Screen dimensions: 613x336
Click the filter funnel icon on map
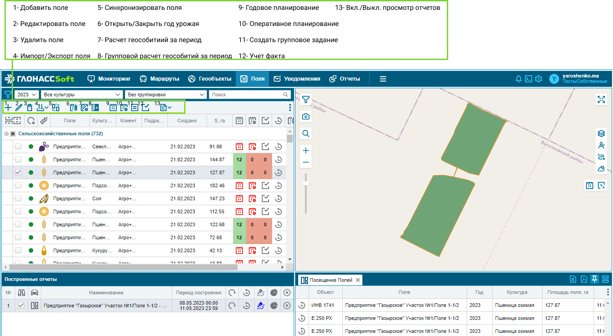tap(306, 99)
